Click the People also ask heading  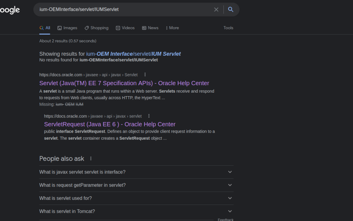62,159
